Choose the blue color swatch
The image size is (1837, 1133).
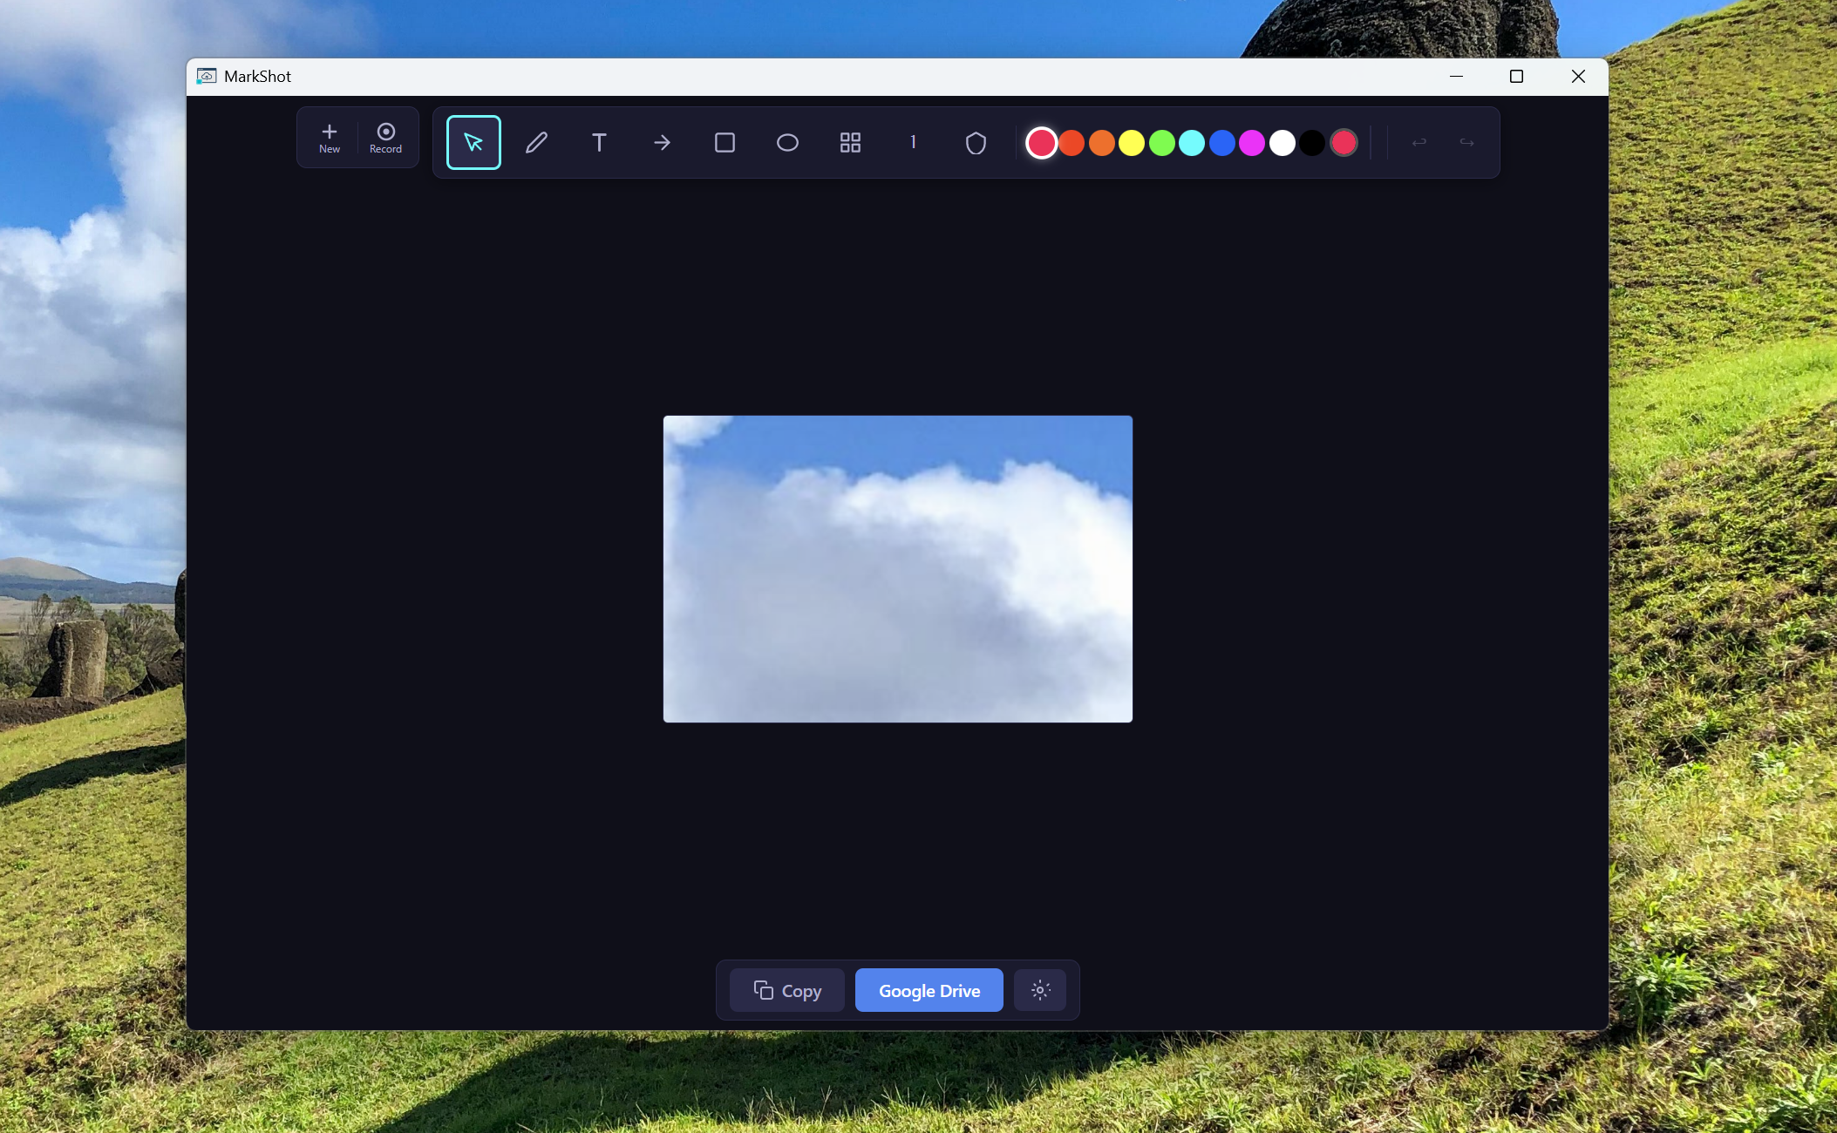coord(1221,143)
